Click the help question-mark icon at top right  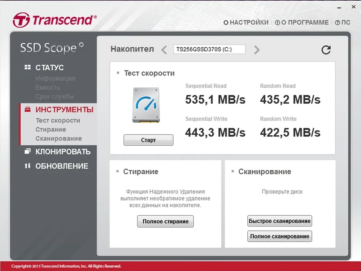[x=337, y=22]
